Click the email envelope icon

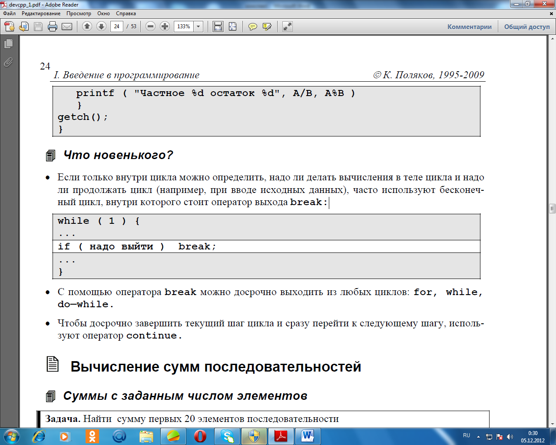[x=67, y=27]
